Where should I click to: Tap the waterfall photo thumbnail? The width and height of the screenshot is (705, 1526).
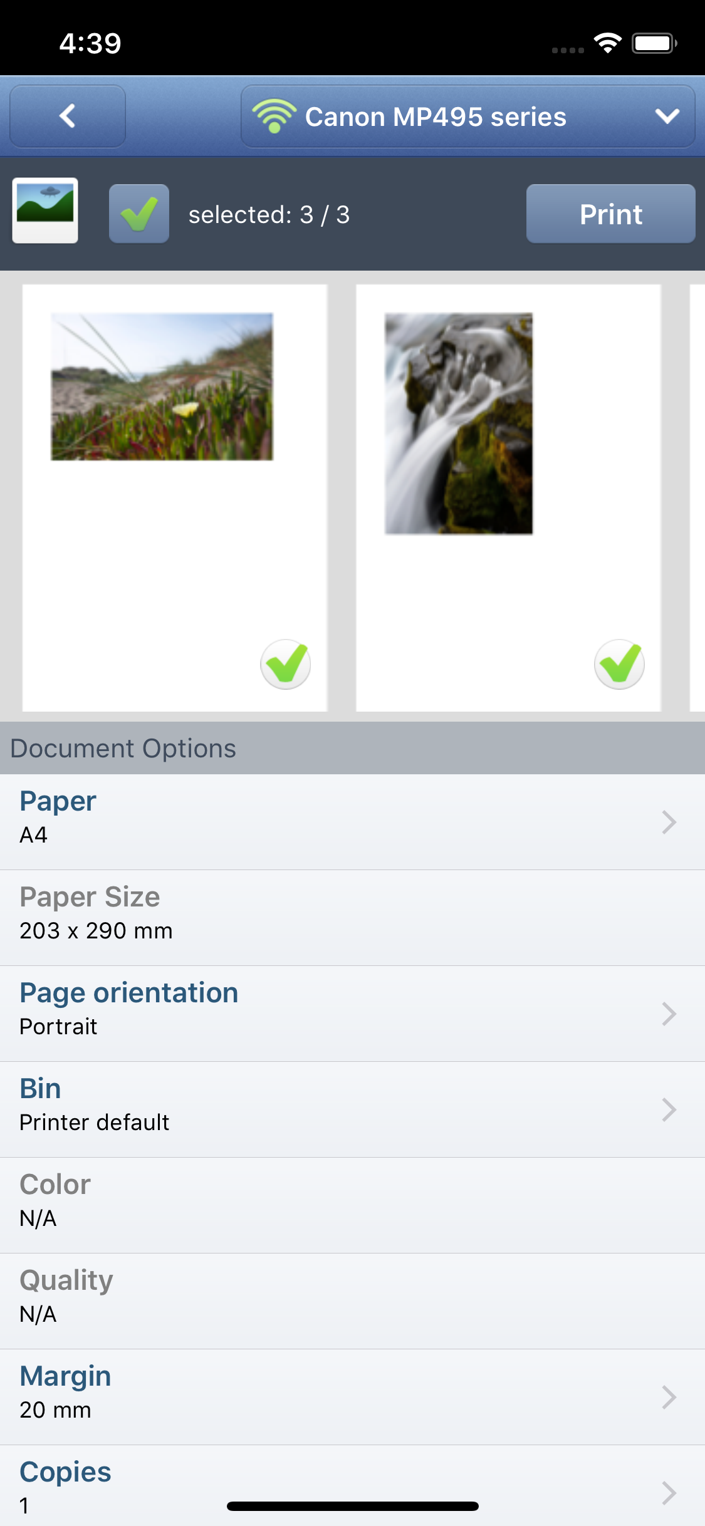(459, 423)
